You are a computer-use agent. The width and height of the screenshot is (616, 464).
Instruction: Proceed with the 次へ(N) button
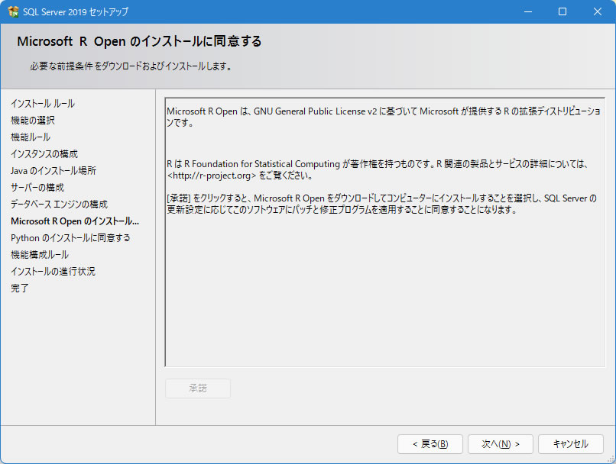500,443
